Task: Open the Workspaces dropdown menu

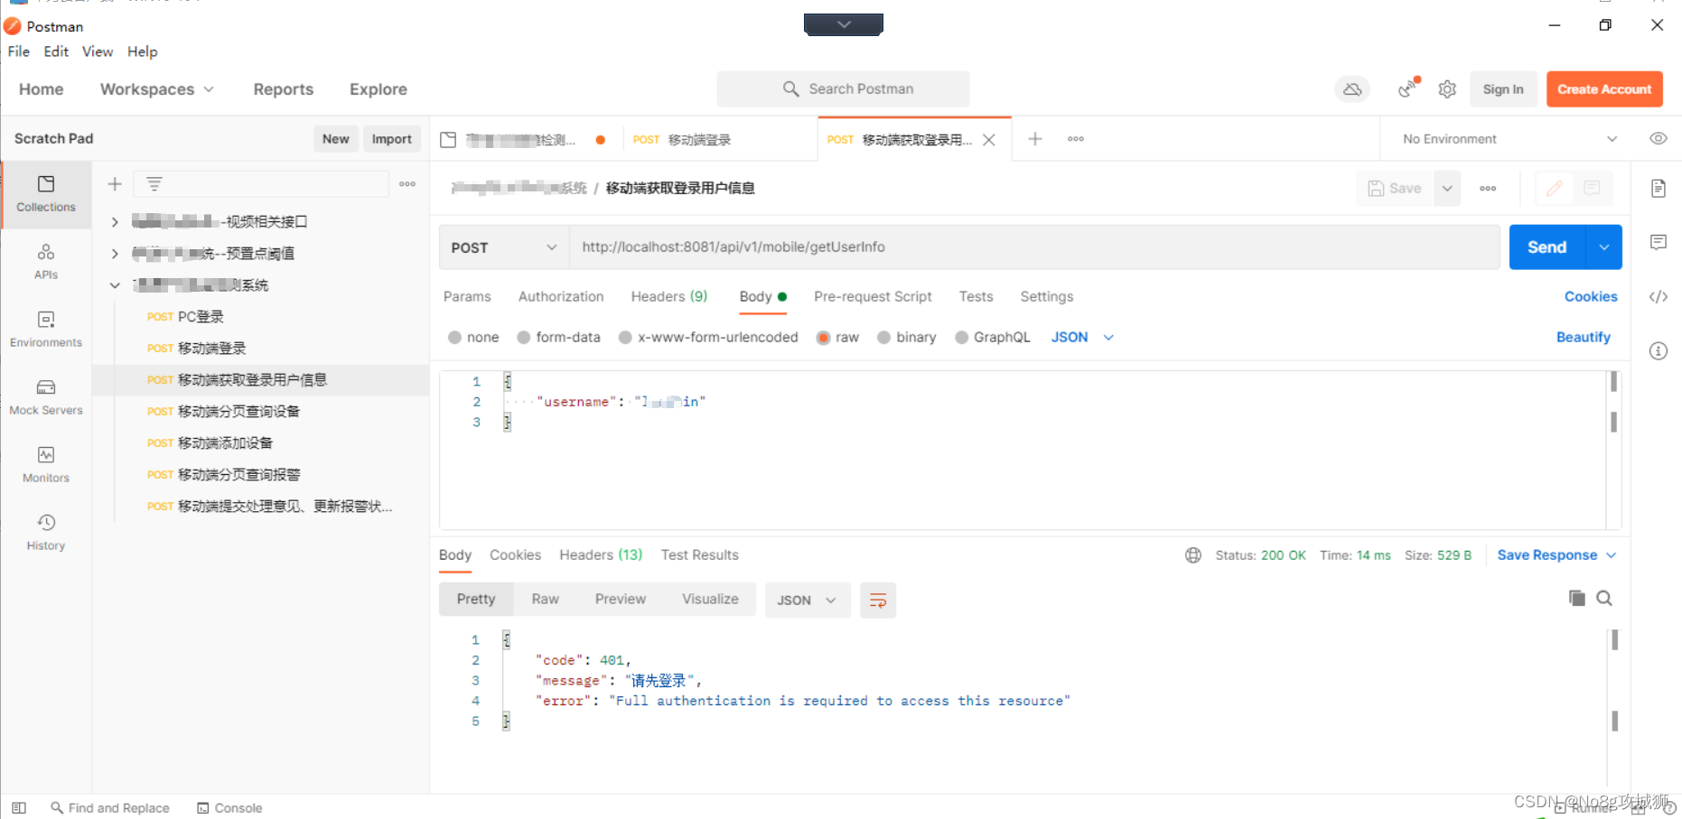Action: coord(157,89)
